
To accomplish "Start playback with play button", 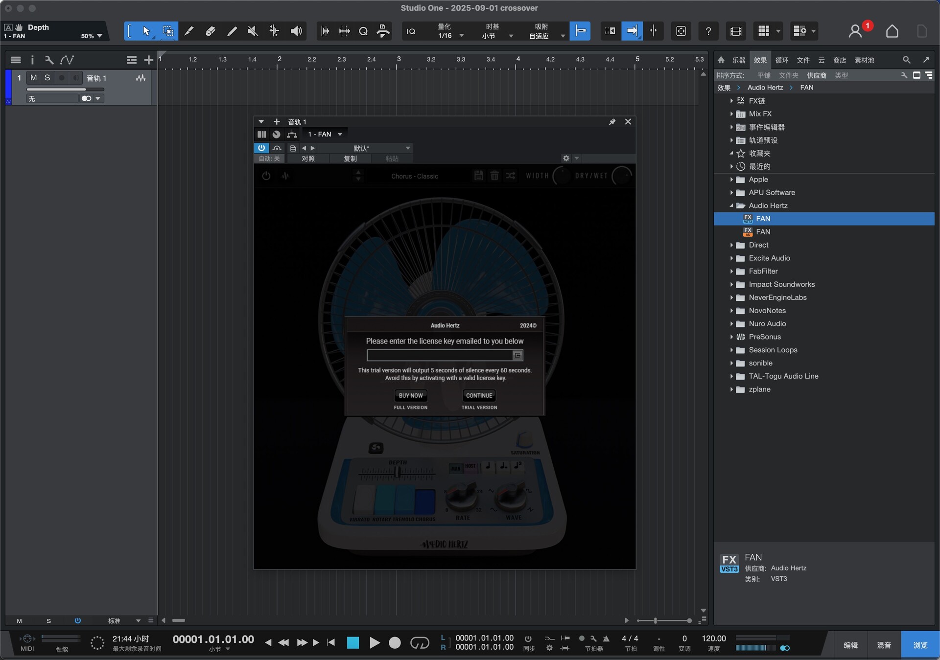I will click(x=374, y=642).
